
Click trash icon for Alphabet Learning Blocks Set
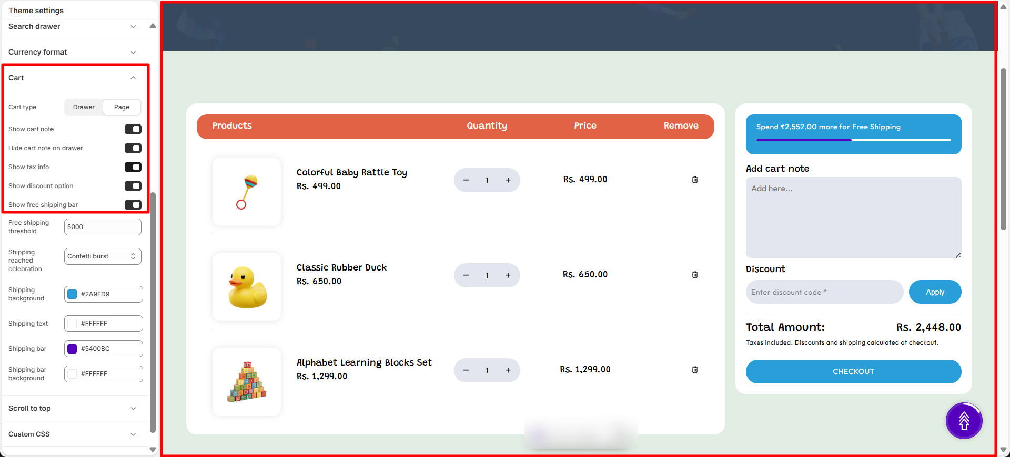(694, 370)
